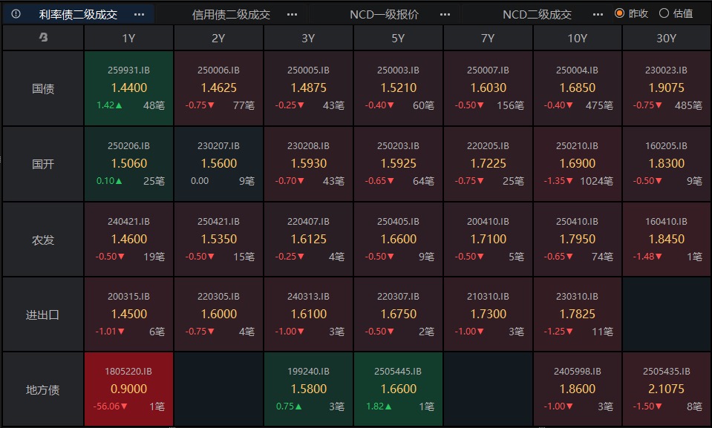Open more options beside NCD二级成交 tab

tap(598, 15)
